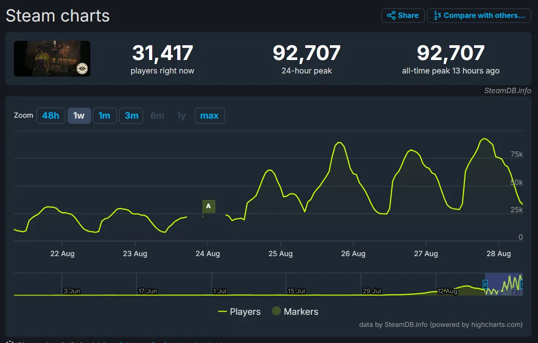Click the 28 Aug axis label
The width and height of the screenshot is (538, 343).
pyautogui.click(x=499, y=253)
